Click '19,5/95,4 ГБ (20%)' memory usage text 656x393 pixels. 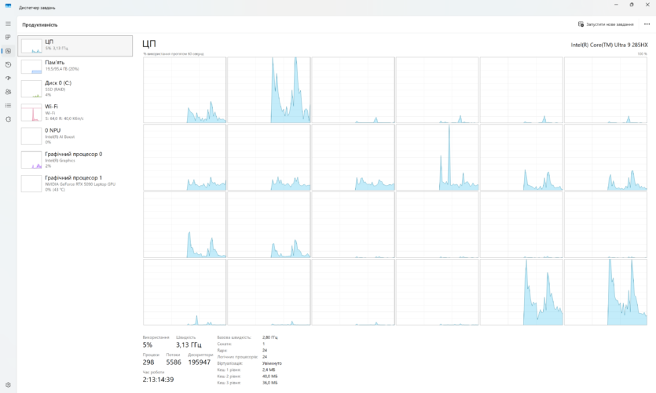(62, 69)
